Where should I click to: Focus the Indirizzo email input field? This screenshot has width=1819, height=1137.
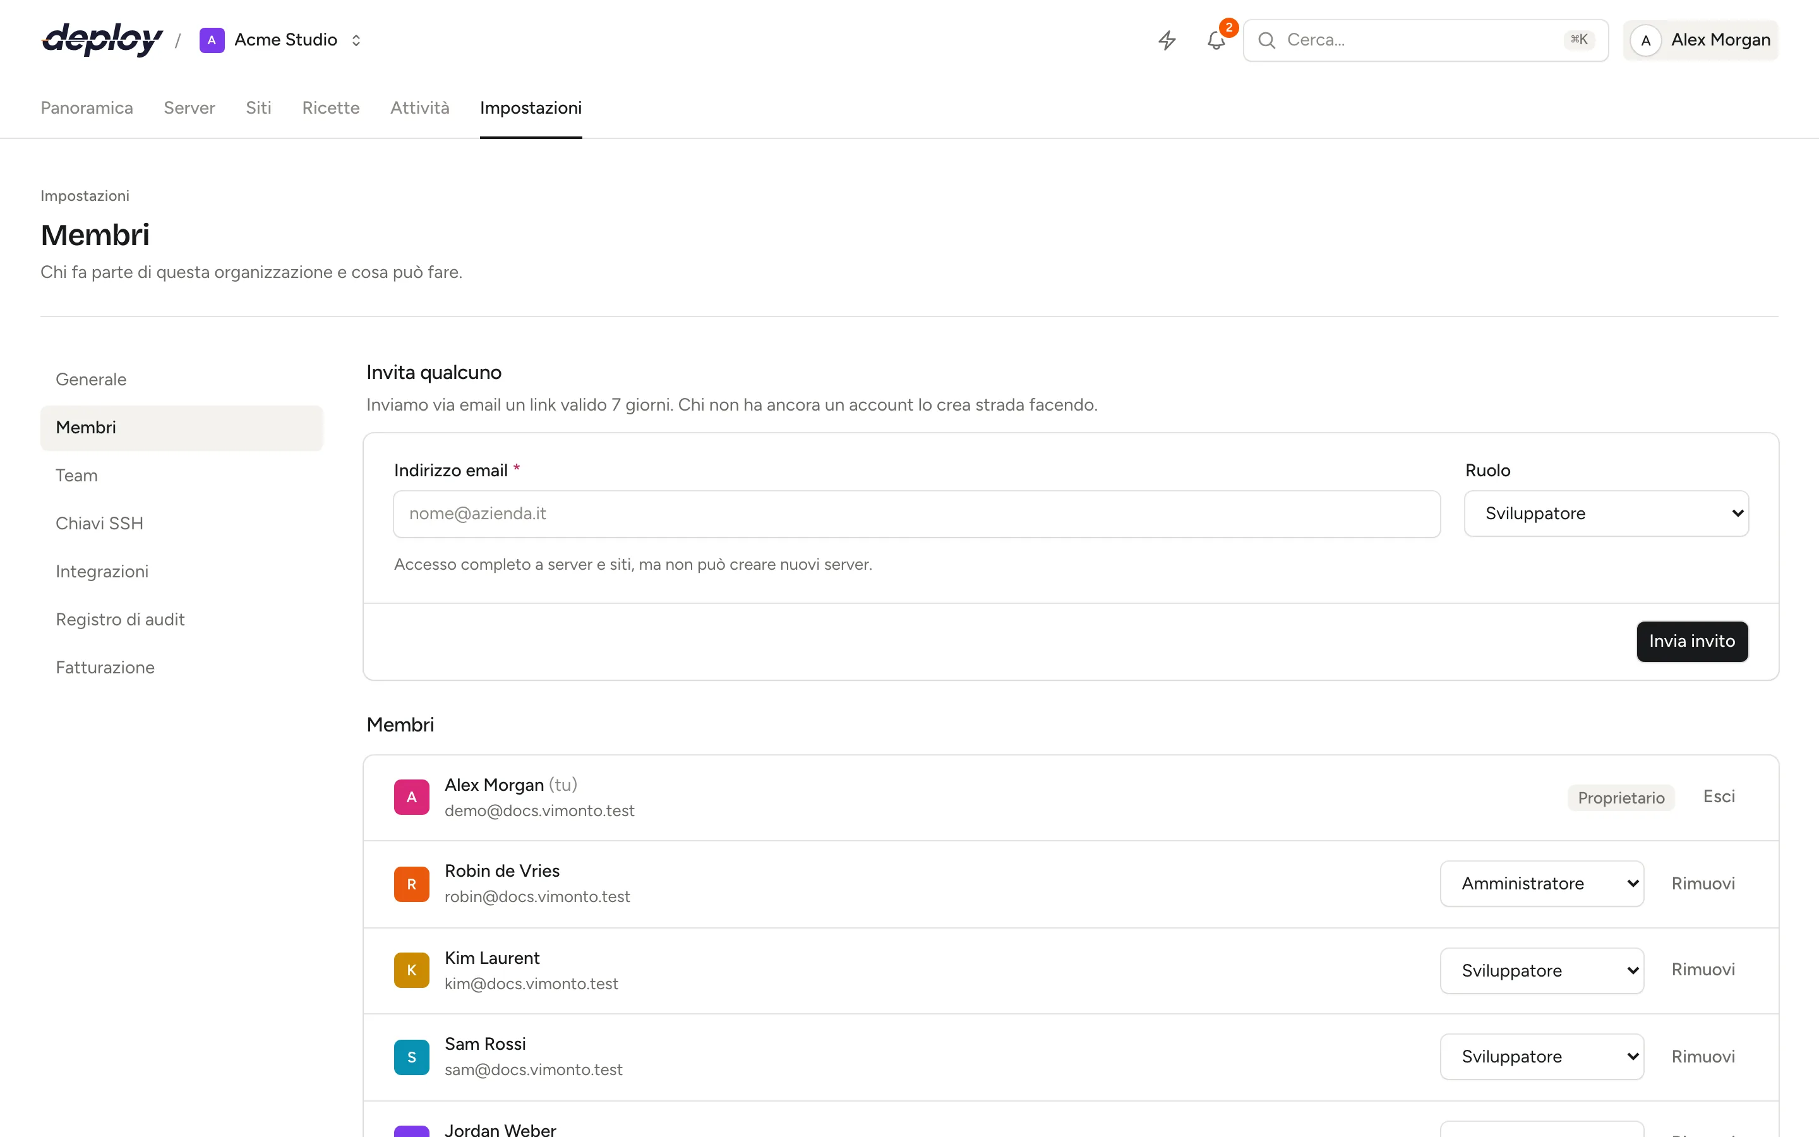point(916,514)
